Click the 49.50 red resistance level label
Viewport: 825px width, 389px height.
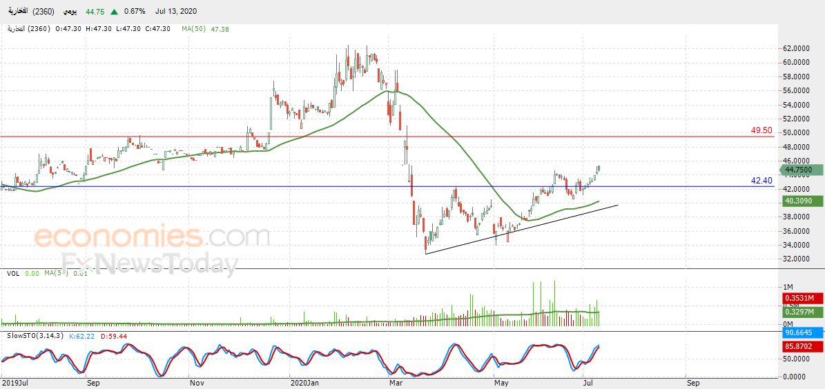pos(761,130)
